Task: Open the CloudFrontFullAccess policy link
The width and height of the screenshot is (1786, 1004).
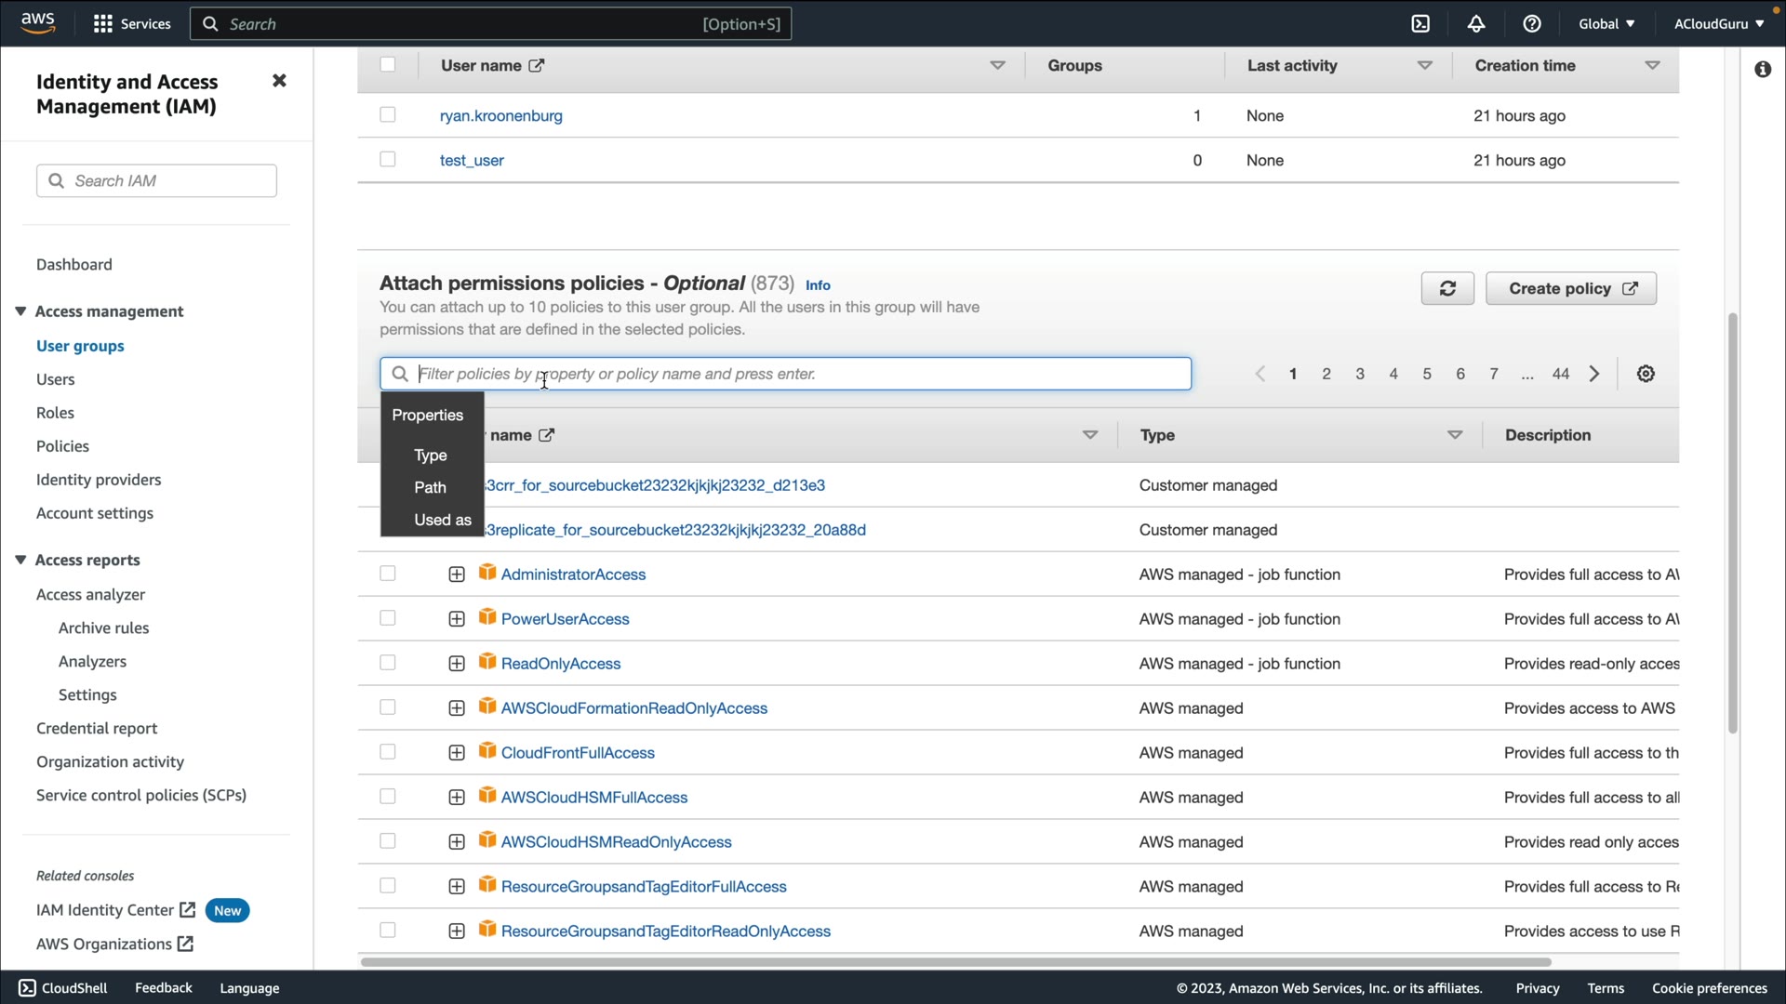Action: click(x=578, y=753)
